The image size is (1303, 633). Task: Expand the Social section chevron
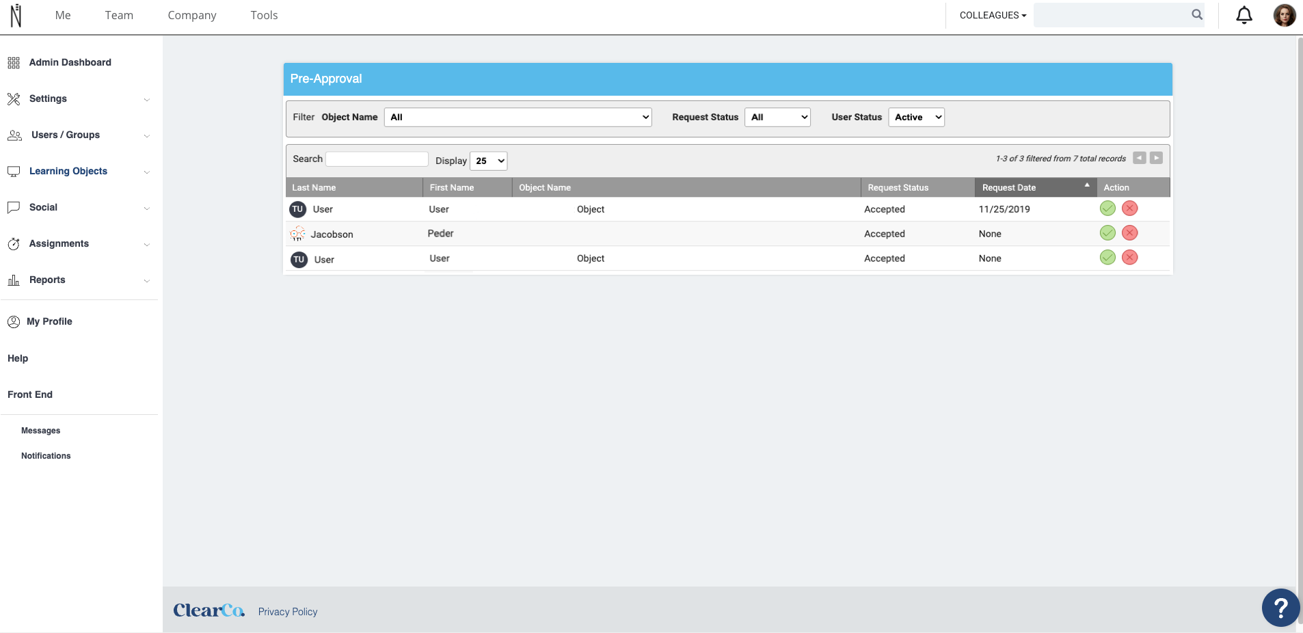(147, 208)
